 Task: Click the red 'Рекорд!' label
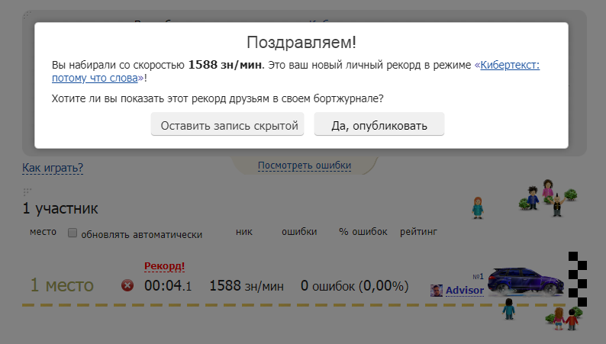coord(164,266)
